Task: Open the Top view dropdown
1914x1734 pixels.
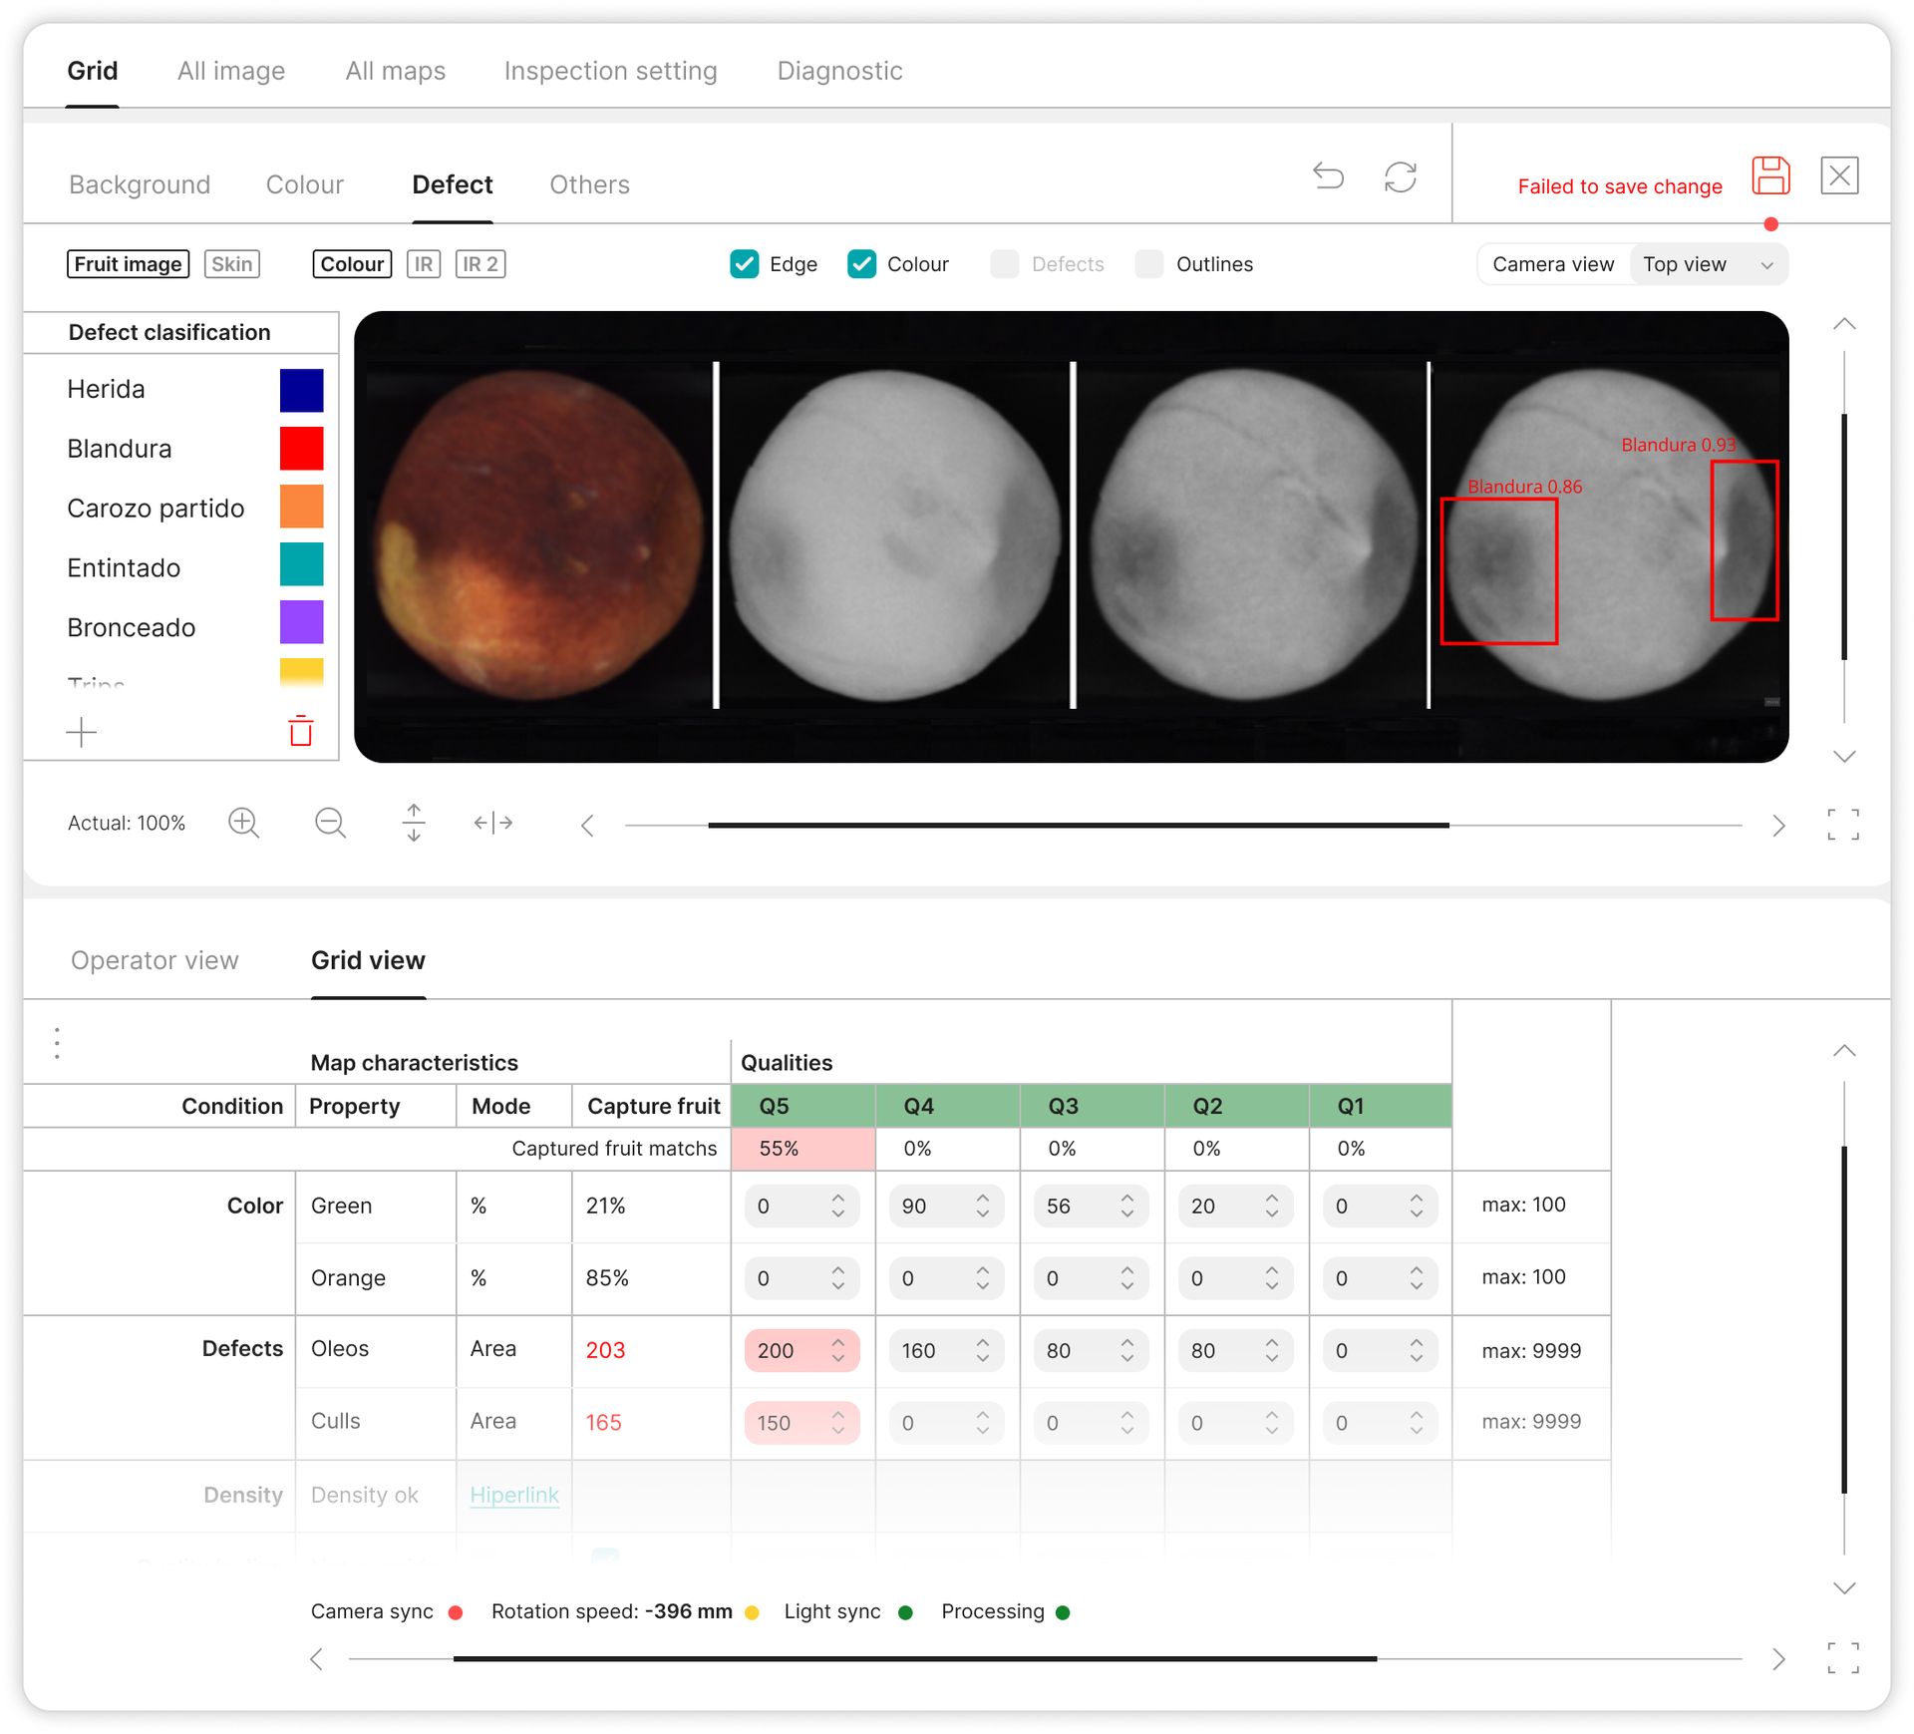Action: pos(1709,264)
